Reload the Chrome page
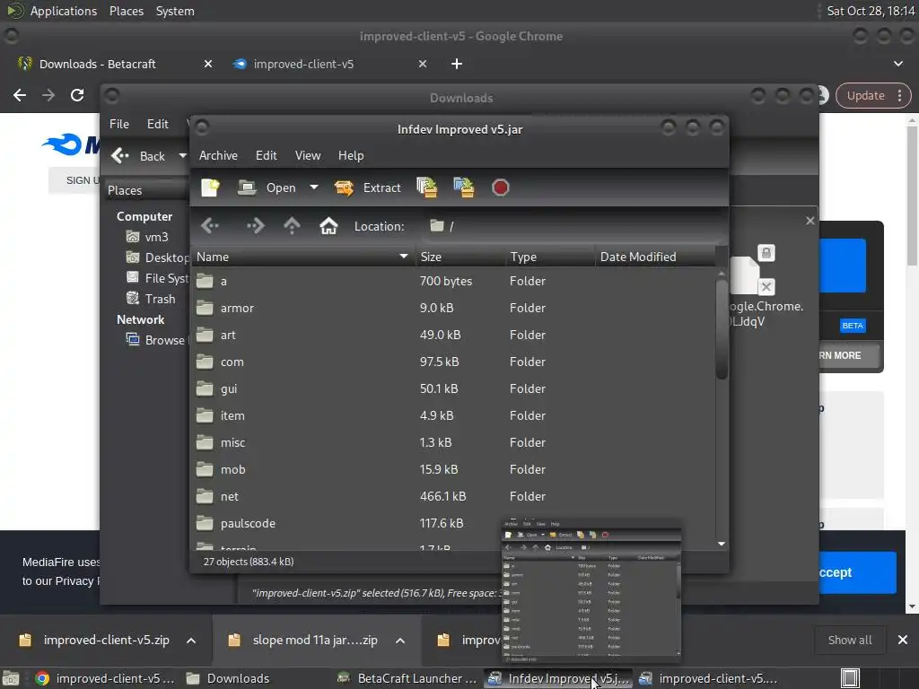This screenshot has width=919, height=689. pos(77,95)
